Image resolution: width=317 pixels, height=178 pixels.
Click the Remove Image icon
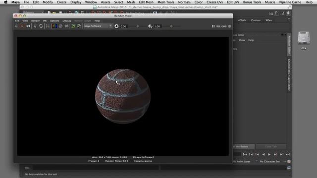(79, 26)
